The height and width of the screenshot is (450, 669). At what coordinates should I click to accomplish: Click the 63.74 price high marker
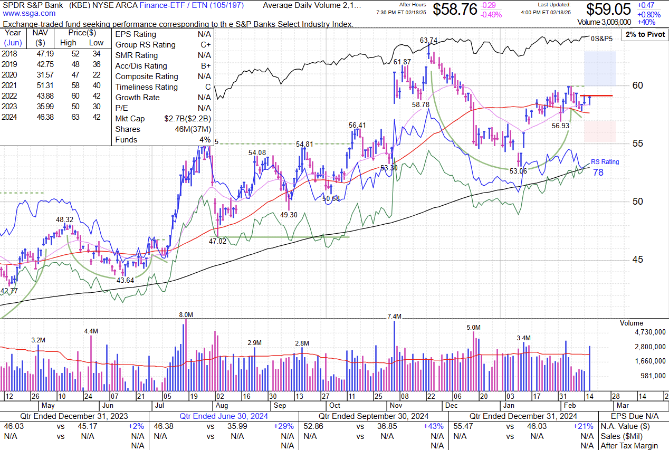428,40
